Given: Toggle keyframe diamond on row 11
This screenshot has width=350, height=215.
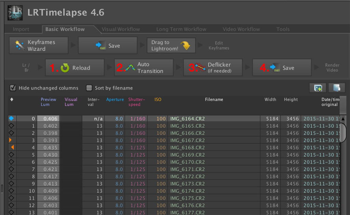Looking at the screenshot, I should click(x=11, y=198).
